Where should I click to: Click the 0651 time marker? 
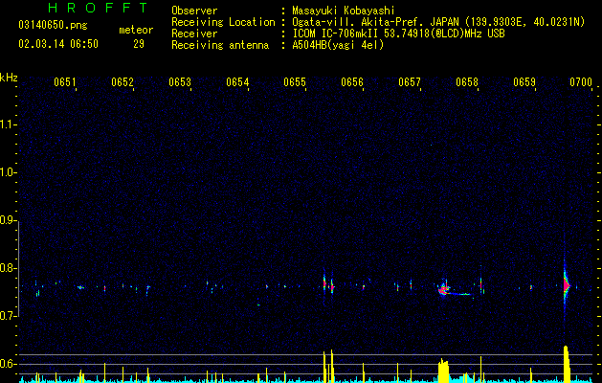[x=64, y=82]
